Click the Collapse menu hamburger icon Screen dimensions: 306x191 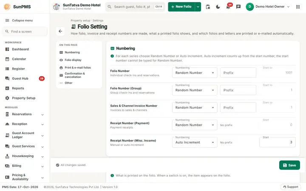(7, 20)
